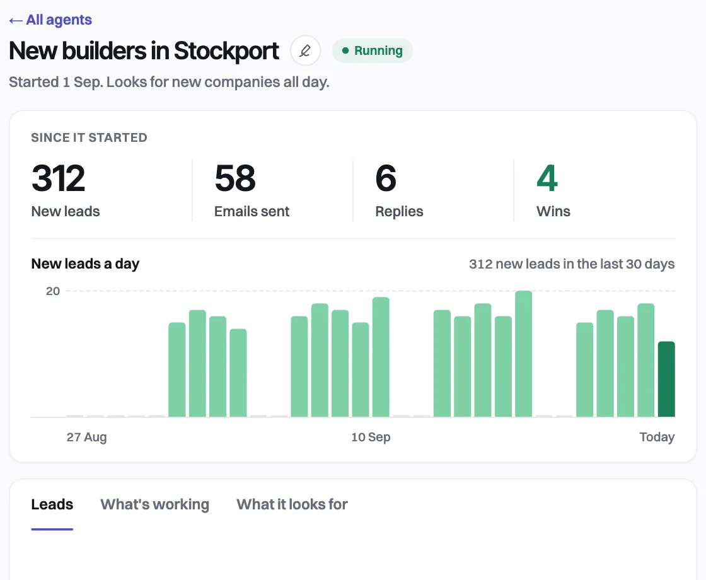Click the pencil edit icon beside the title
Image resolution: width=706 pixels, height=580 pixels.
[x=305, y=50]
